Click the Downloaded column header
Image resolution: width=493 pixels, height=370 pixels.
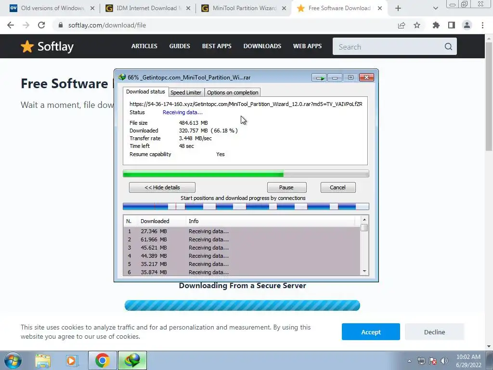coord(162,221)
